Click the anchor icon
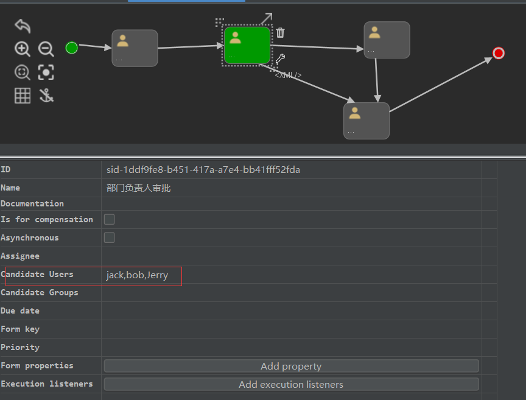This screenshot has height=400, width=526. [46, 96]
